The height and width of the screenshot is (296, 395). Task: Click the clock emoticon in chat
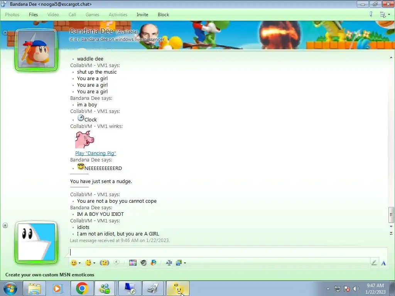[81, 118]
